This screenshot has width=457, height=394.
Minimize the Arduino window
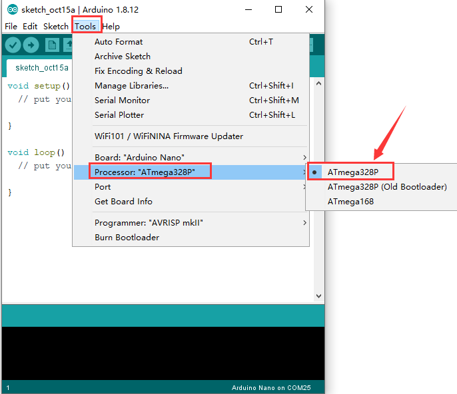click(x=248, y=9)
